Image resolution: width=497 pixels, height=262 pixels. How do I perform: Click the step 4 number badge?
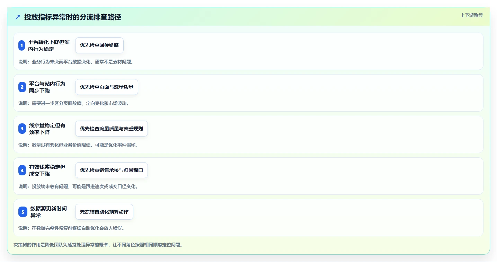pos(22,170)
